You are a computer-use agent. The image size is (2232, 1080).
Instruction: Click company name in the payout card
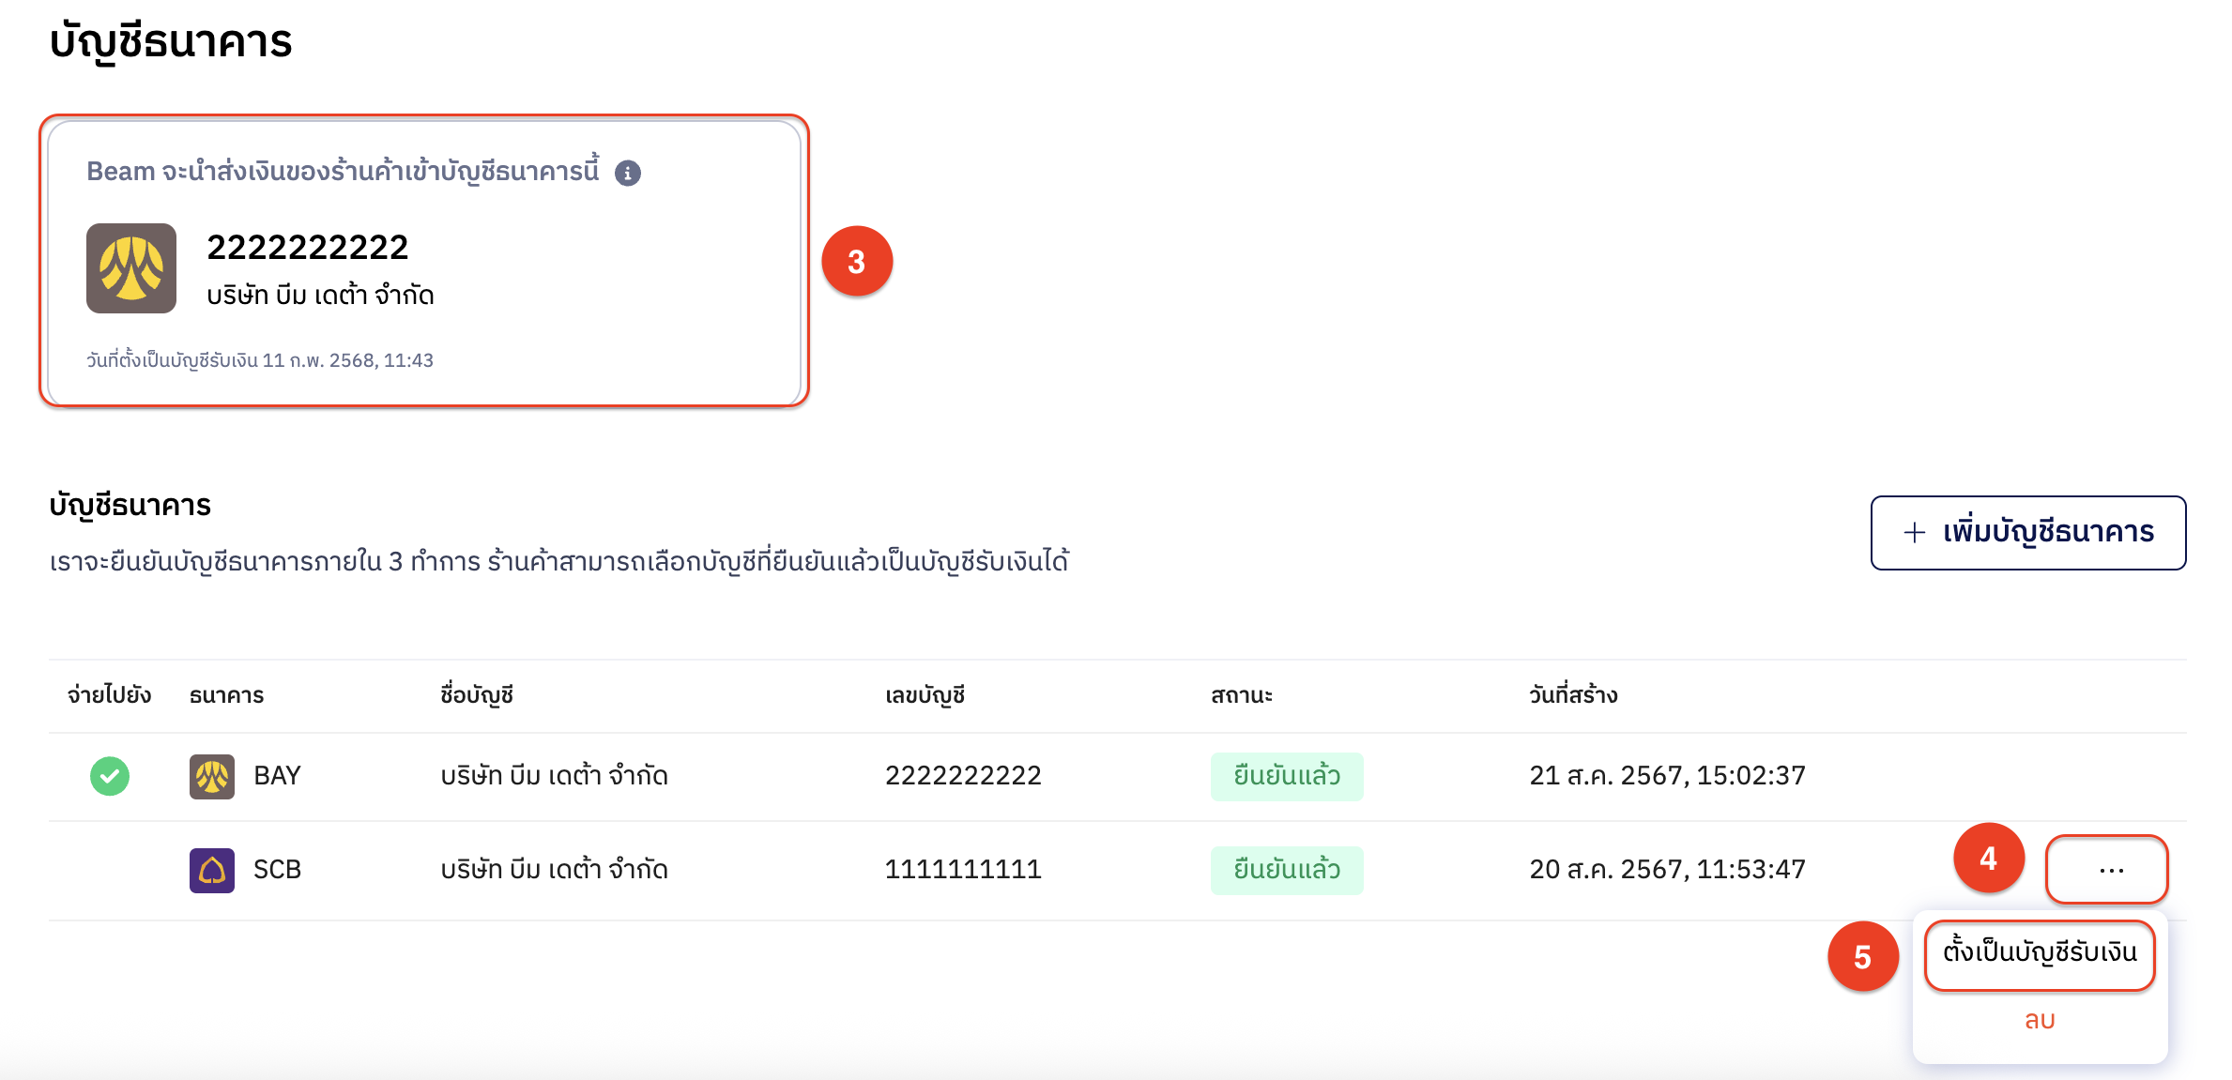320,296
